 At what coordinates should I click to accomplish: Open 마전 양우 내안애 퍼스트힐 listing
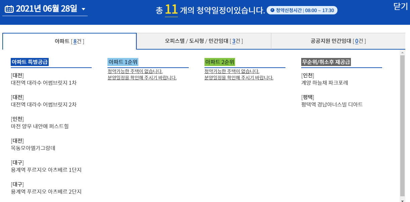tap(40, 126)
